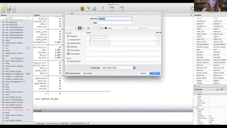Switch dialog to column view

tap(83, 28)
